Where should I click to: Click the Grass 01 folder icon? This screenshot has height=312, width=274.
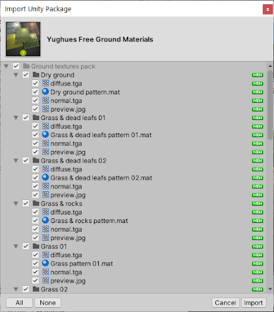(36, 246)
